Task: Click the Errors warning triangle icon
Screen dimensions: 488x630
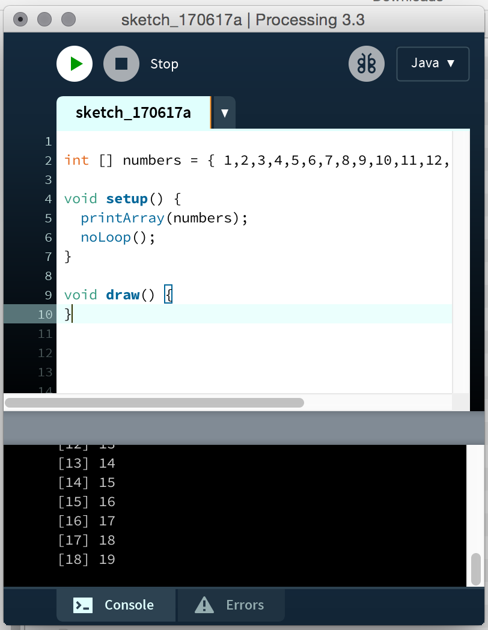Action: [204, 605]
